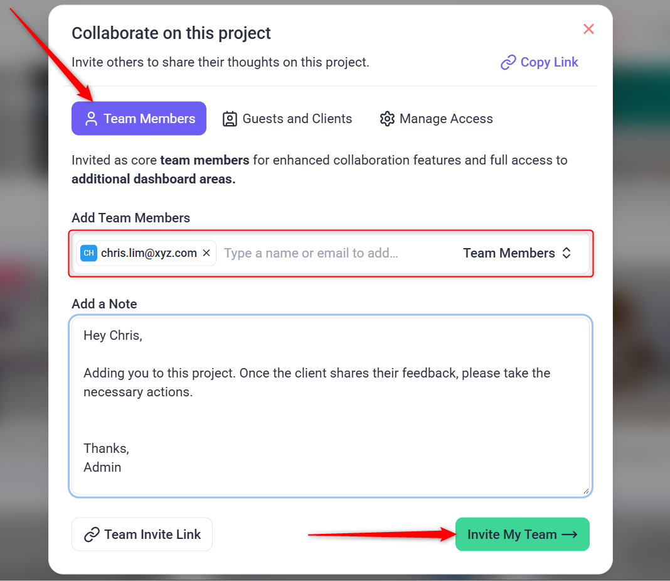
Task: Click the chris.lim@xyz.com email chip text
Action: 149,253
